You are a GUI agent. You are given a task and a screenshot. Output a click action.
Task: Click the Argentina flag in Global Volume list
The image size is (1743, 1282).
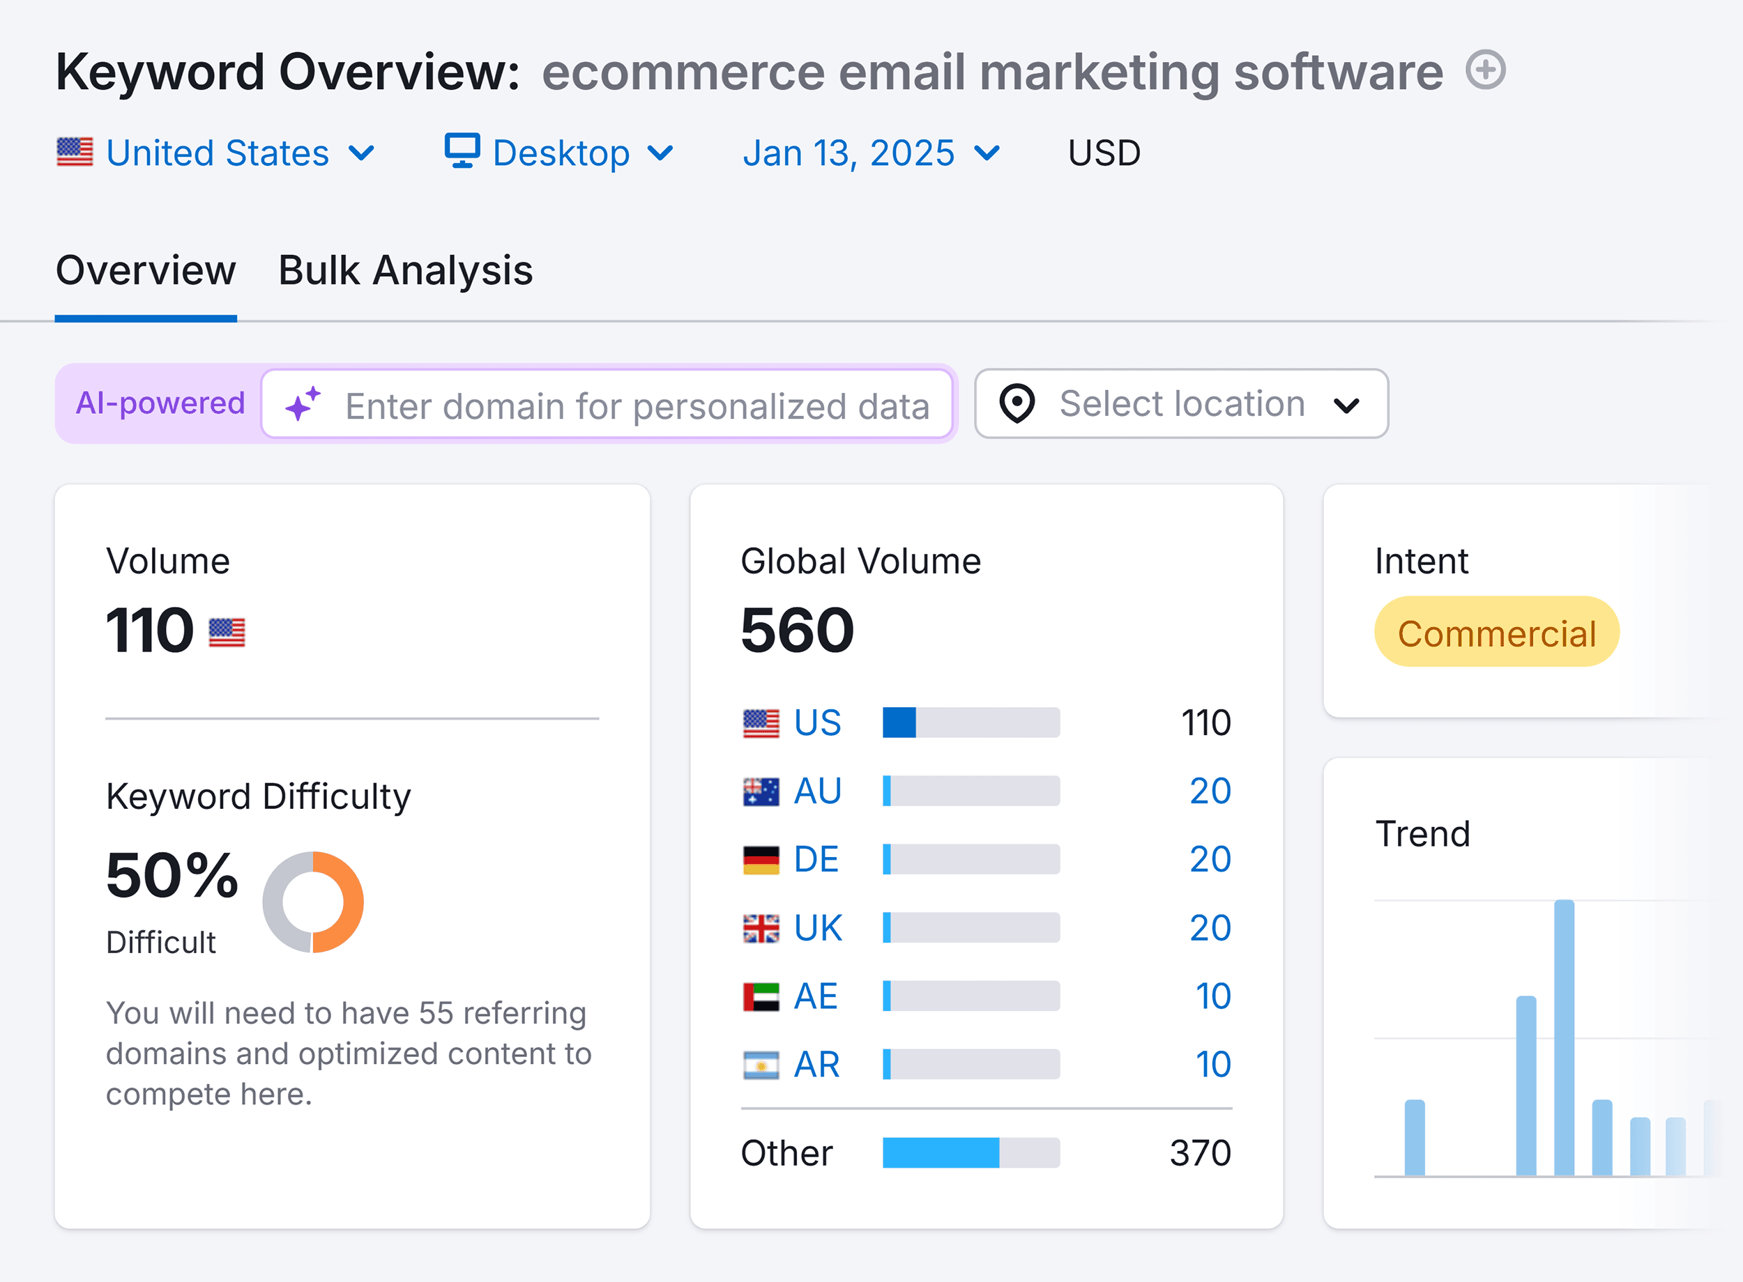pos(761,1064)
